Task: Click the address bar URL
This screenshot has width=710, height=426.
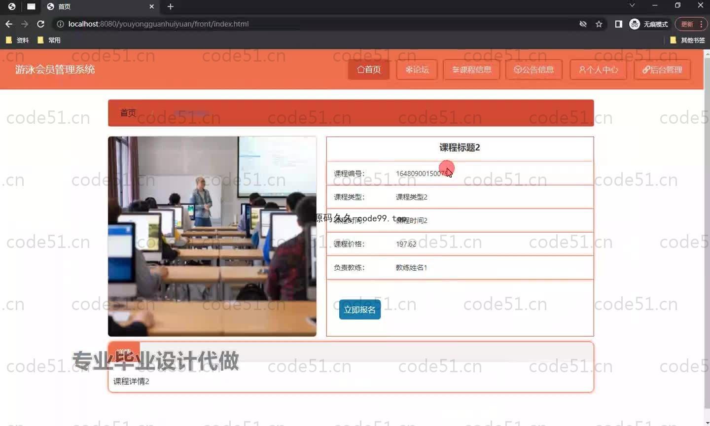Action: click(x=158, y=24)
